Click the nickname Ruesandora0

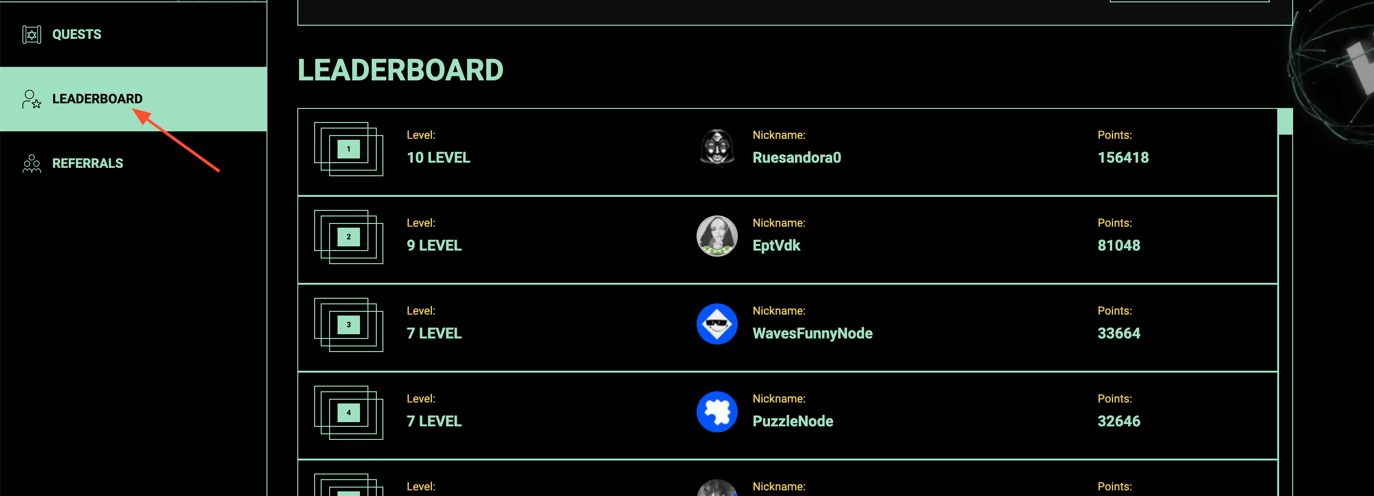[x=796, y=158]
